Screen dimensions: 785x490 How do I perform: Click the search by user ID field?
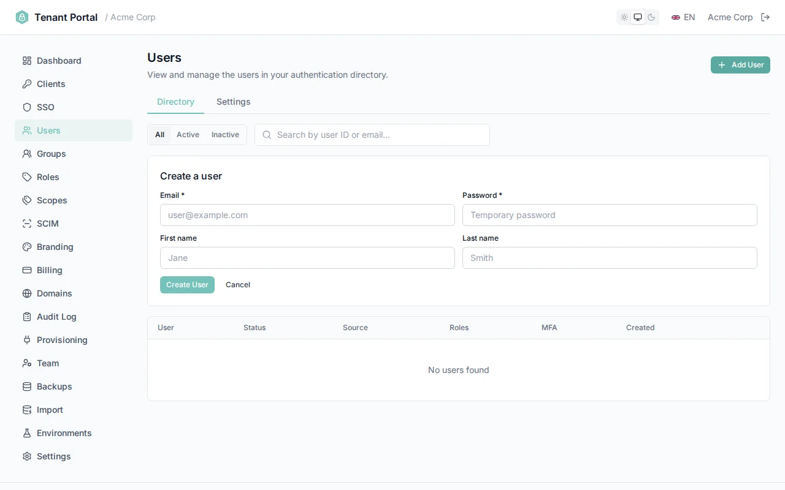[x=372, y=135]
